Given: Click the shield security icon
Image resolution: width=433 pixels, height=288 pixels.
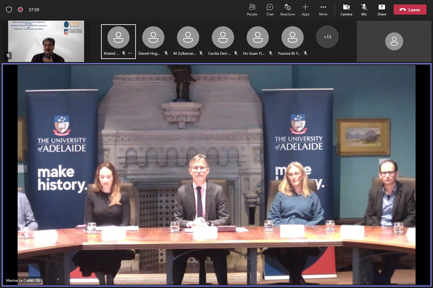Looking at the screenshot, I should pyautogui.click(x=9, y=10).
